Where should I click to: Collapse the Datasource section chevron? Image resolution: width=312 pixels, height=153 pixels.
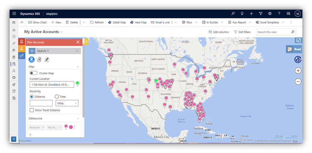78,118
